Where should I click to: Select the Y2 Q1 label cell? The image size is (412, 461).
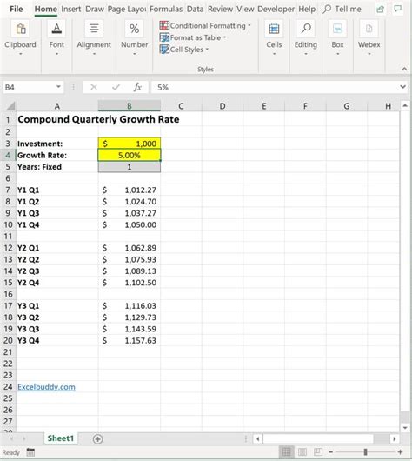click(57, 248)
